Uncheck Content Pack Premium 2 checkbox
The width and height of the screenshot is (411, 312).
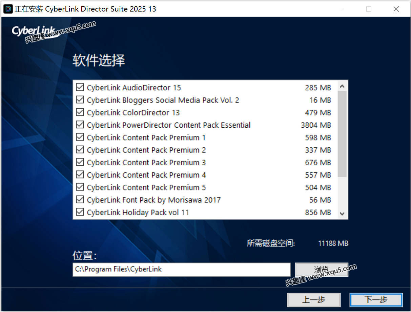point(80,150)
